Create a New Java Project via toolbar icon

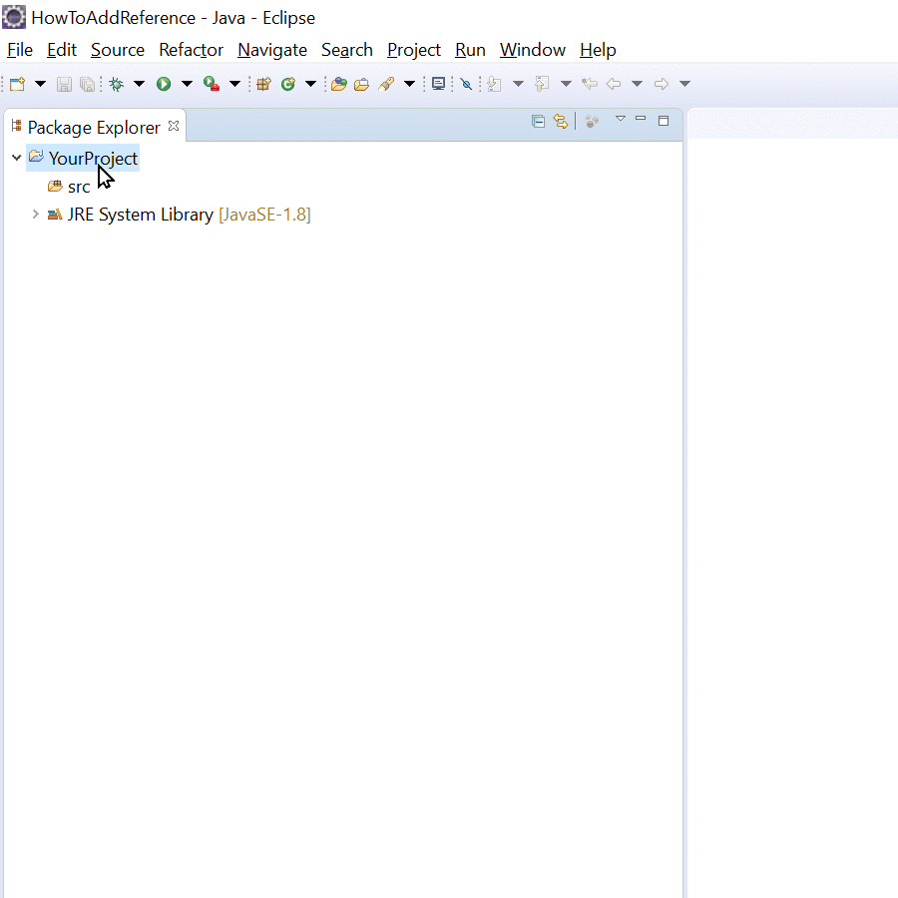(263, 84)
